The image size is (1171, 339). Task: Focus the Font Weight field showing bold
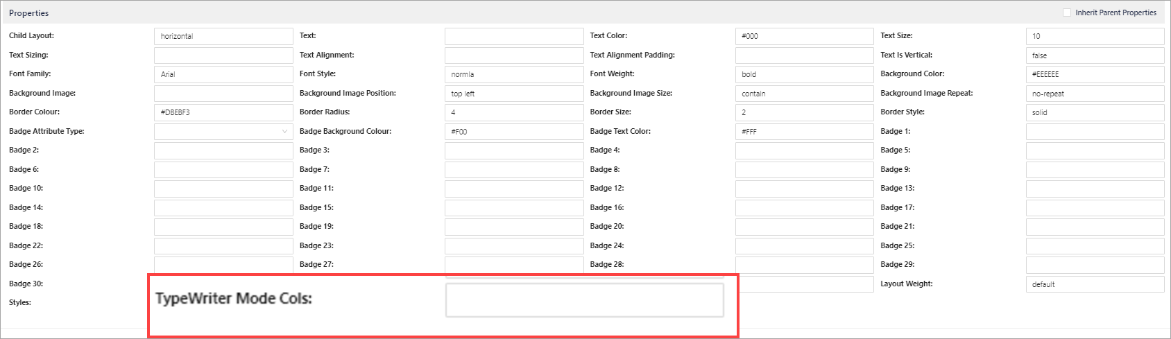804,74
